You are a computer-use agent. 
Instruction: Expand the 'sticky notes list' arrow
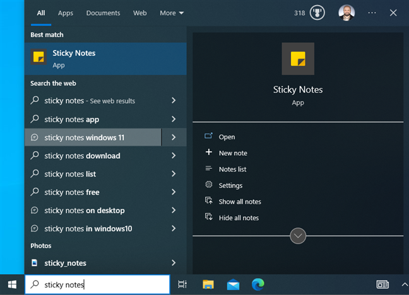[174, 173]
